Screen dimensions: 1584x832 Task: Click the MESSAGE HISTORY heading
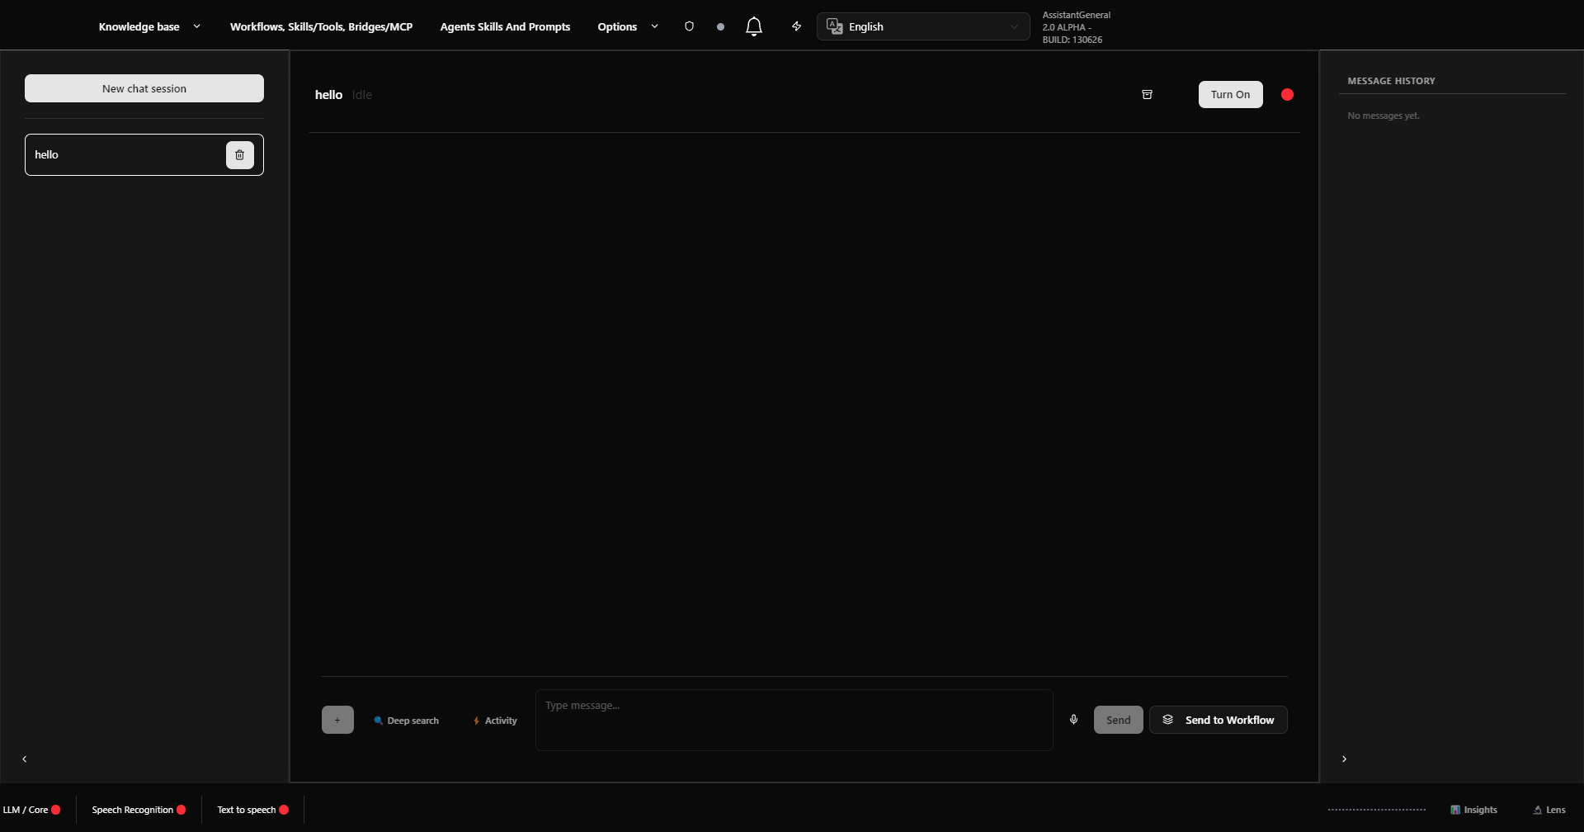coord(1391,81)
